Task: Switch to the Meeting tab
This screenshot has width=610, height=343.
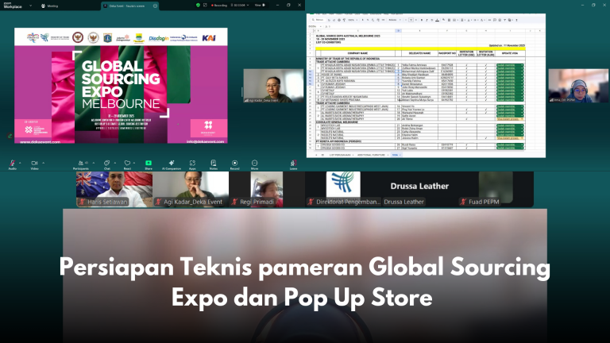Action: pos(49,6)
